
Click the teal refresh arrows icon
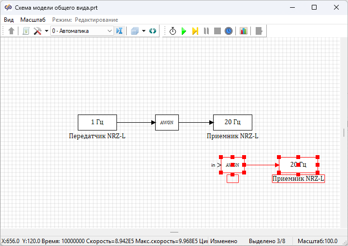(153, 31)
